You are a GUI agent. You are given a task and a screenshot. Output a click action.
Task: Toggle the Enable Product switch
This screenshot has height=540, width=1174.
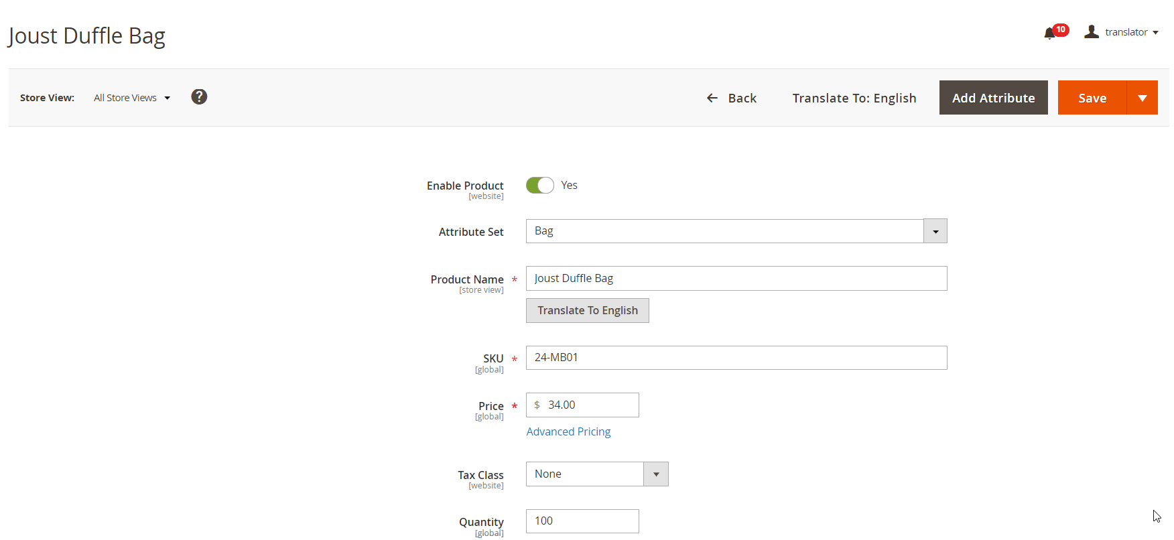tap(540, 186)
